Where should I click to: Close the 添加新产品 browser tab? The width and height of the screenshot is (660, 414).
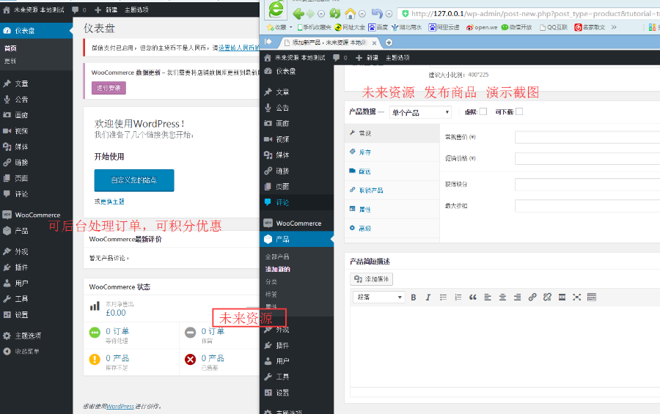(374, 42)
